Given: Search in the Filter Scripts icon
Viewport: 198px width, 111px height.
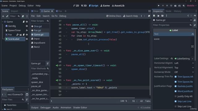Looking at the screenshot, I should point(48,21).
